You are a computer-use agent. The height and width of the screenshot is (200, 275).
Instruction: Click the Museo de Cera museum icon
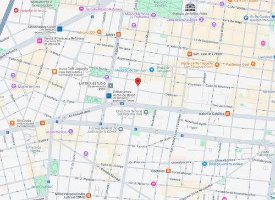(x=14, y=86)
